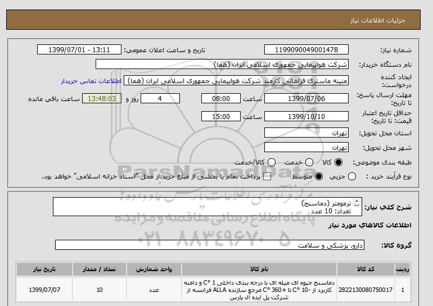This screenshot has width=433, height=306.
Task: Click the need date cell 1399/07/07
Action: (44, 290)
